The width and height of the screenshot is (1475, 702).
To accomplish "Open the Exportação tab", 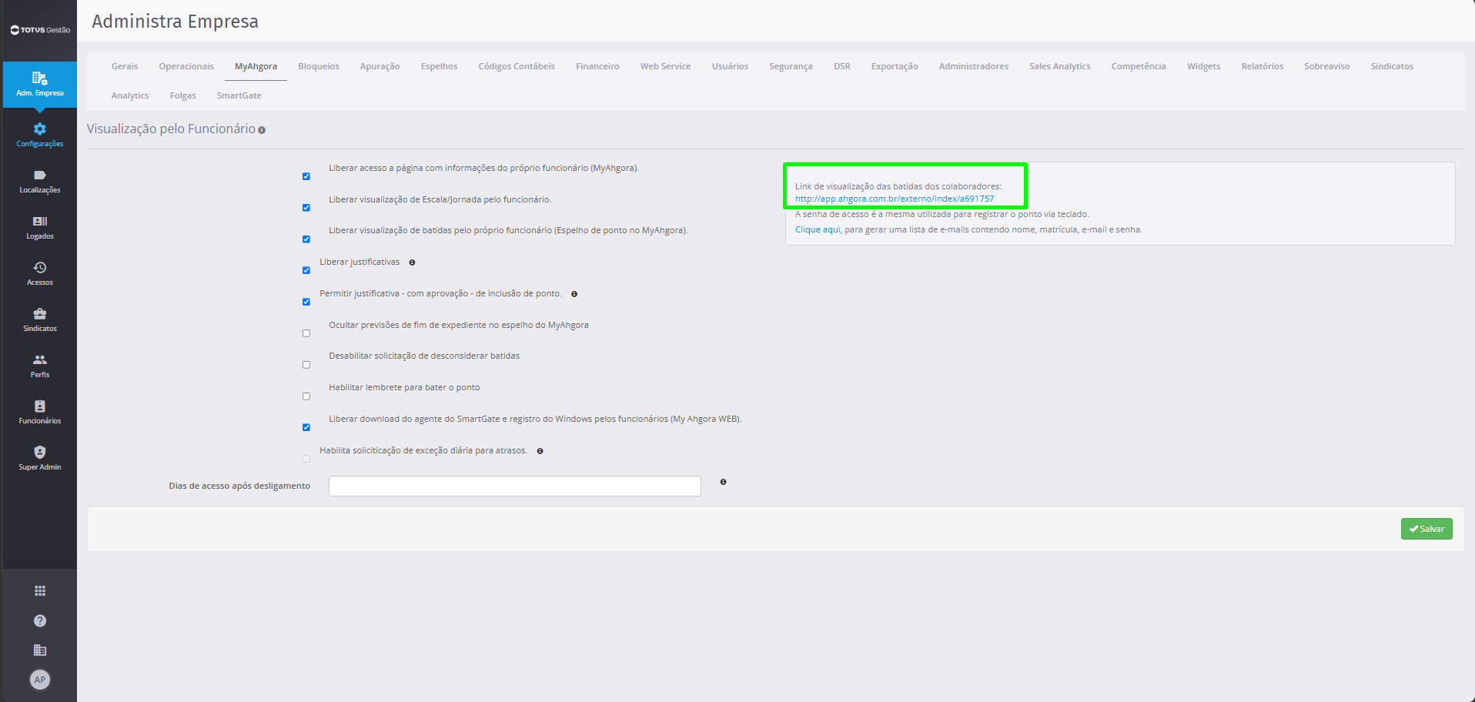I will (895, 66).
